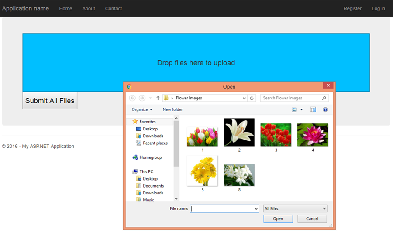Click Chrome icon in dialog title bar
This screenshot has width=393, height=232.
coord(129,87)
